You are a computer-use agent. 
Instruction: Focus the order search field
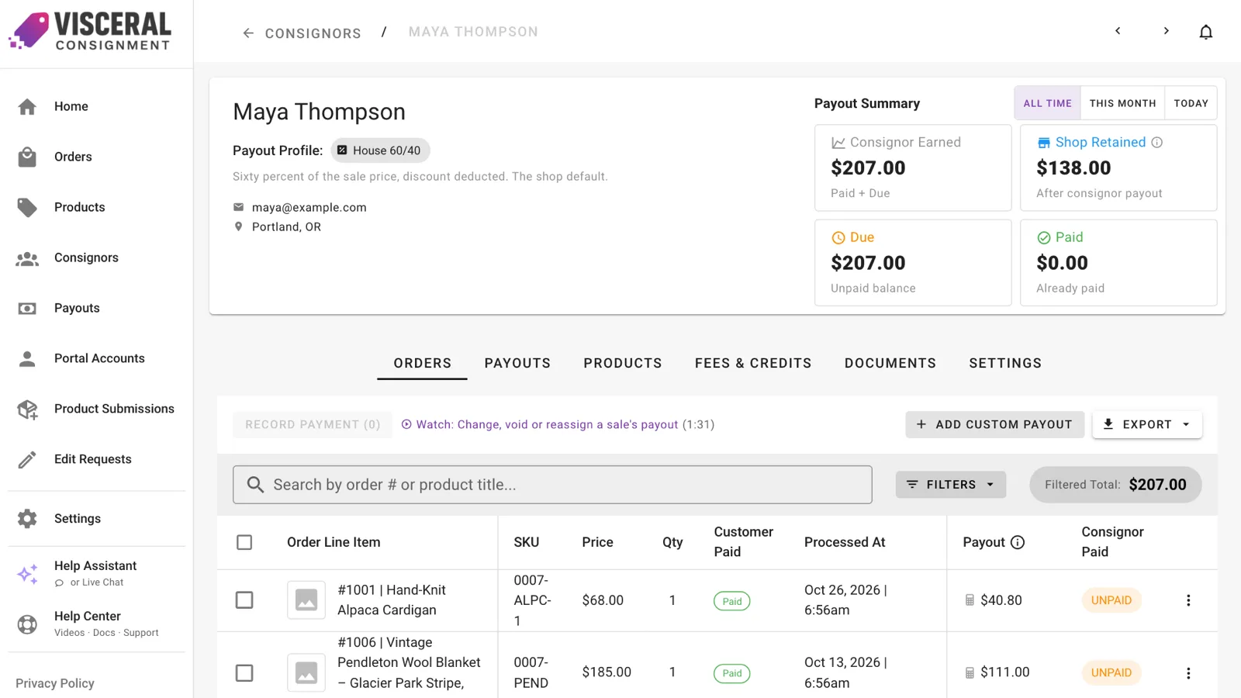click(x=552, y=485)
